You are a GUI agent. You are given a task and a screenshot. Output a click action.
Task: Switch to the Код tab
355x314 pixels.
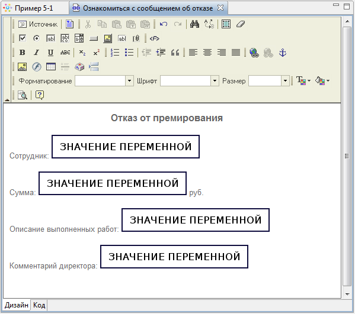[39, 305]
